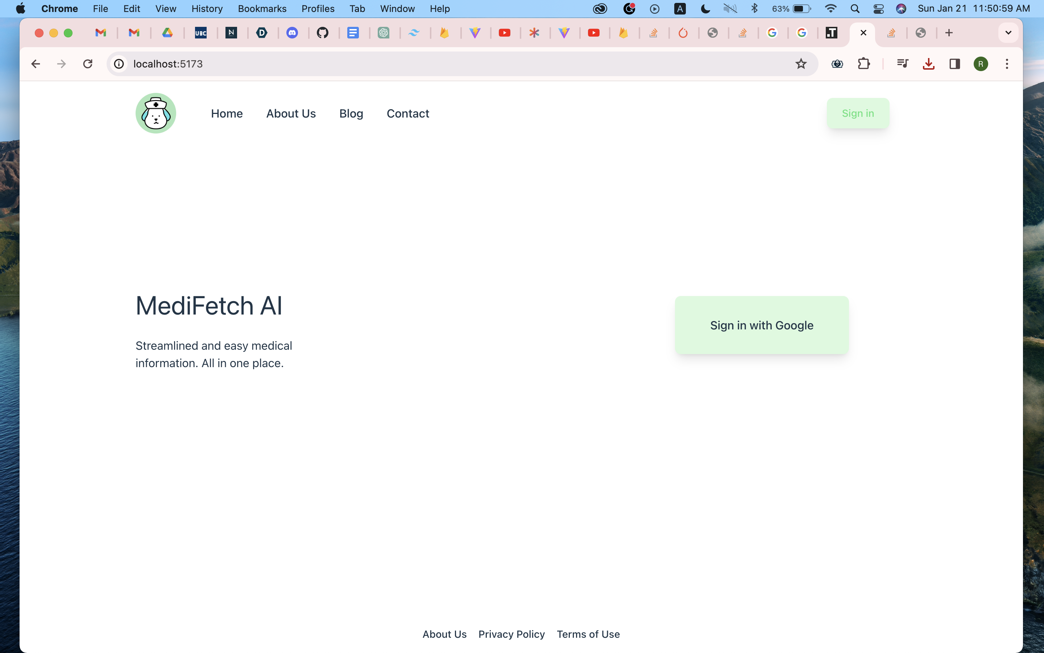
Task: Toggle Chrome side panel
Action: pyautogui.click(x=954, y=64)
